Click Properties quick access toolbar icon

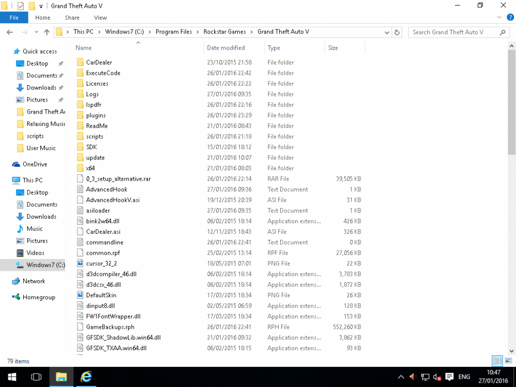21,6
